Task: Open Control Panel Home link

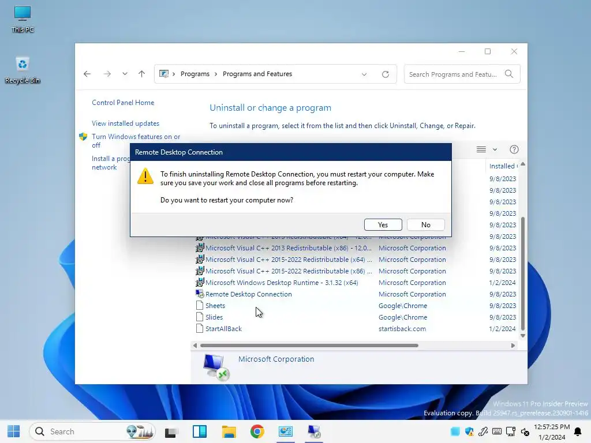Action: tap(123, 103)
